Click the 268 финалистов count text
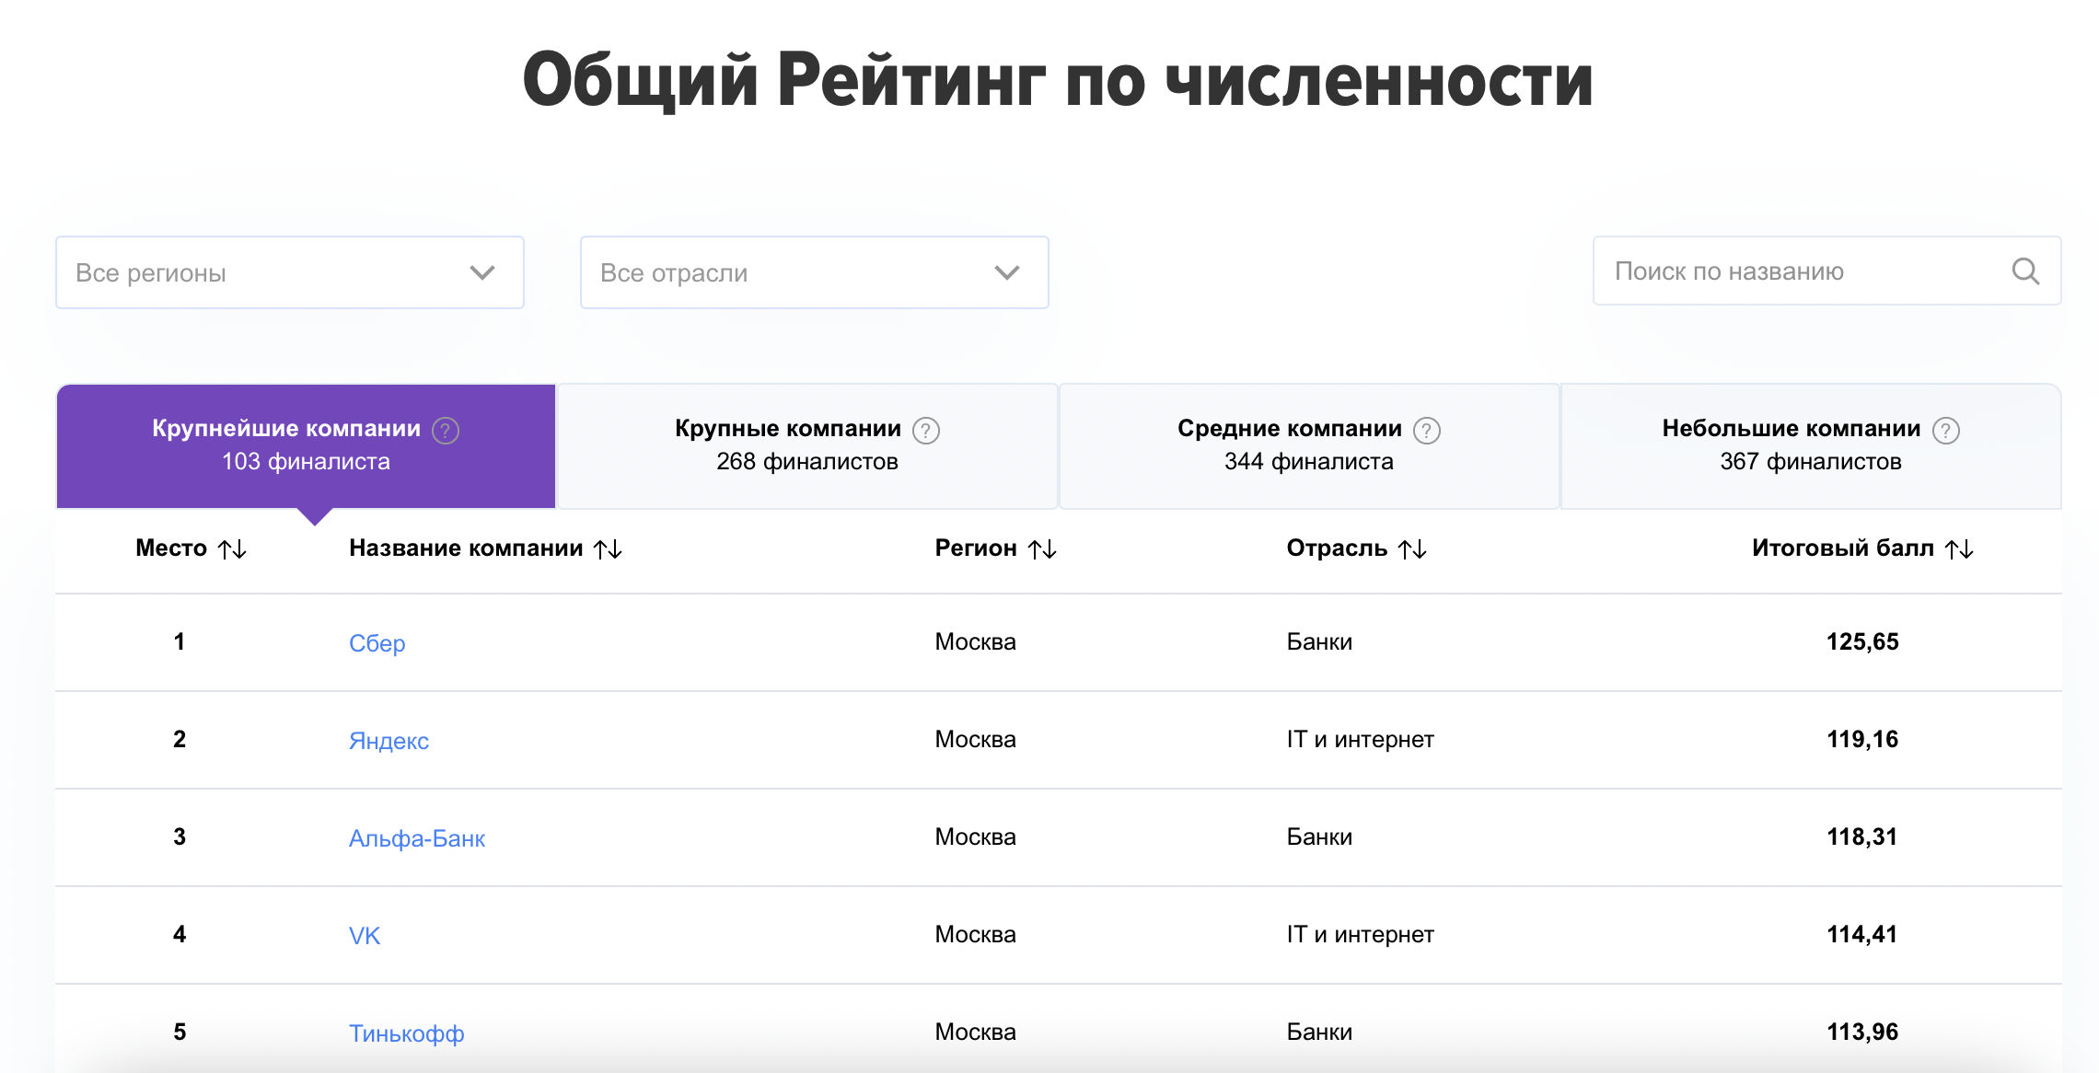2099x1073 pixels. coord(807,461)
